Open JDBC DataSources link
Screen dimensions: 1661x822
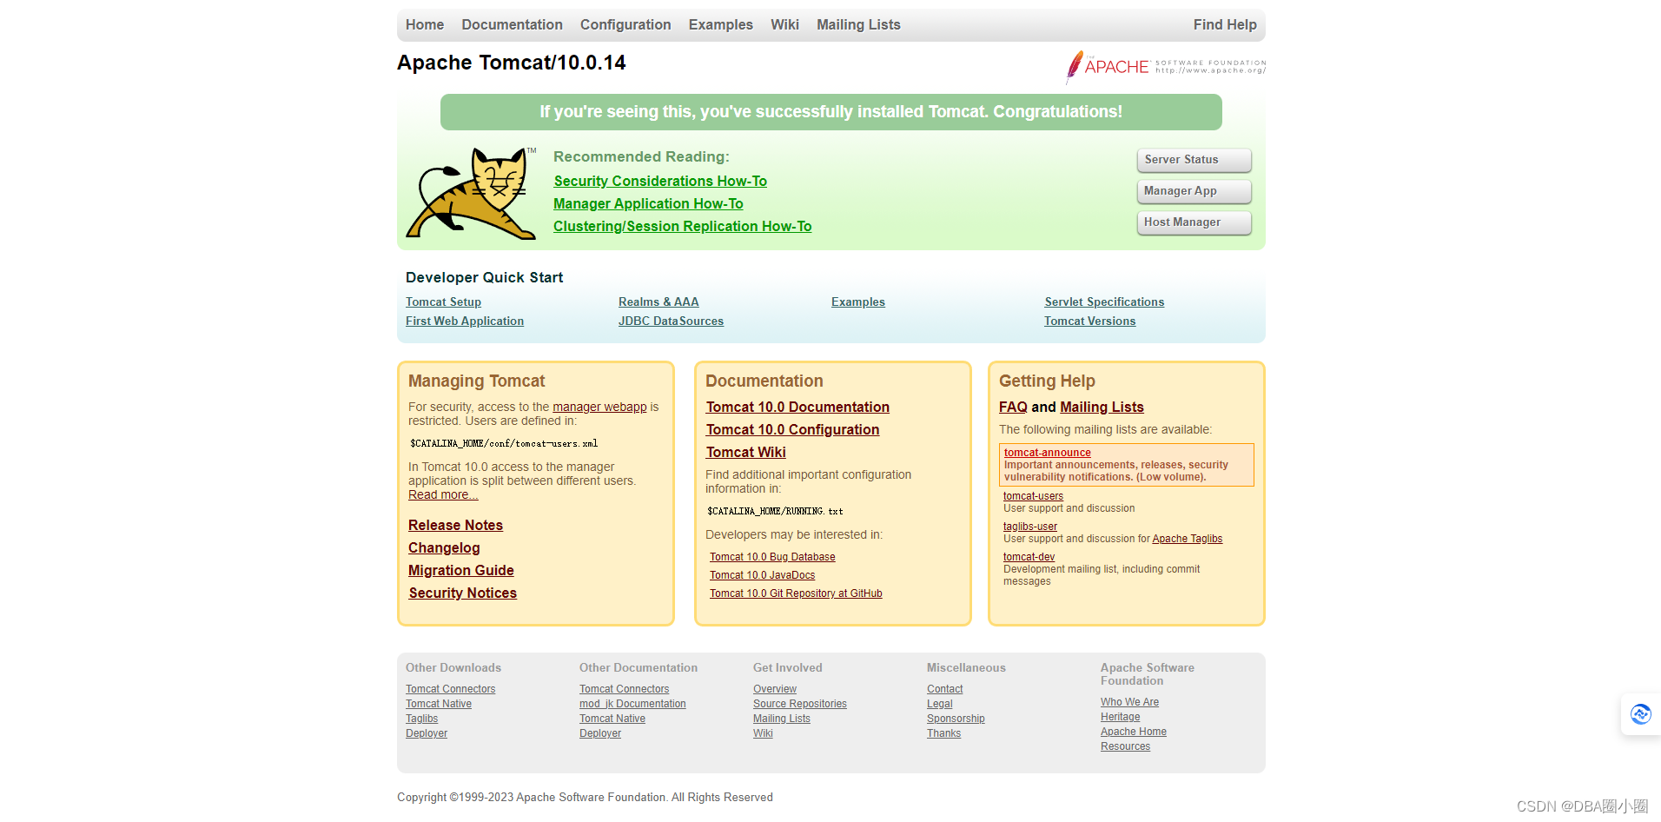(671, 321)
